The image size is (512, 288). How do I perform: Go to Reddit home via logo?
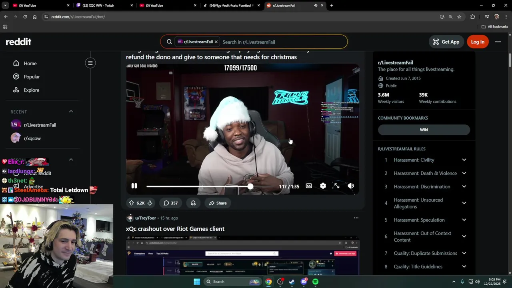18,42
